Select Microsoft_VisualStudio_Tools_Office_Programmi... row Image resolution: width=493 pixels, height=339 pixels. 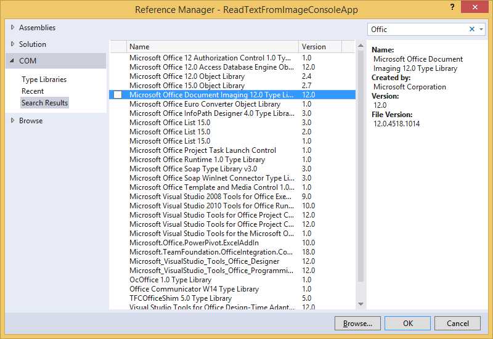(x=232, y=271)
